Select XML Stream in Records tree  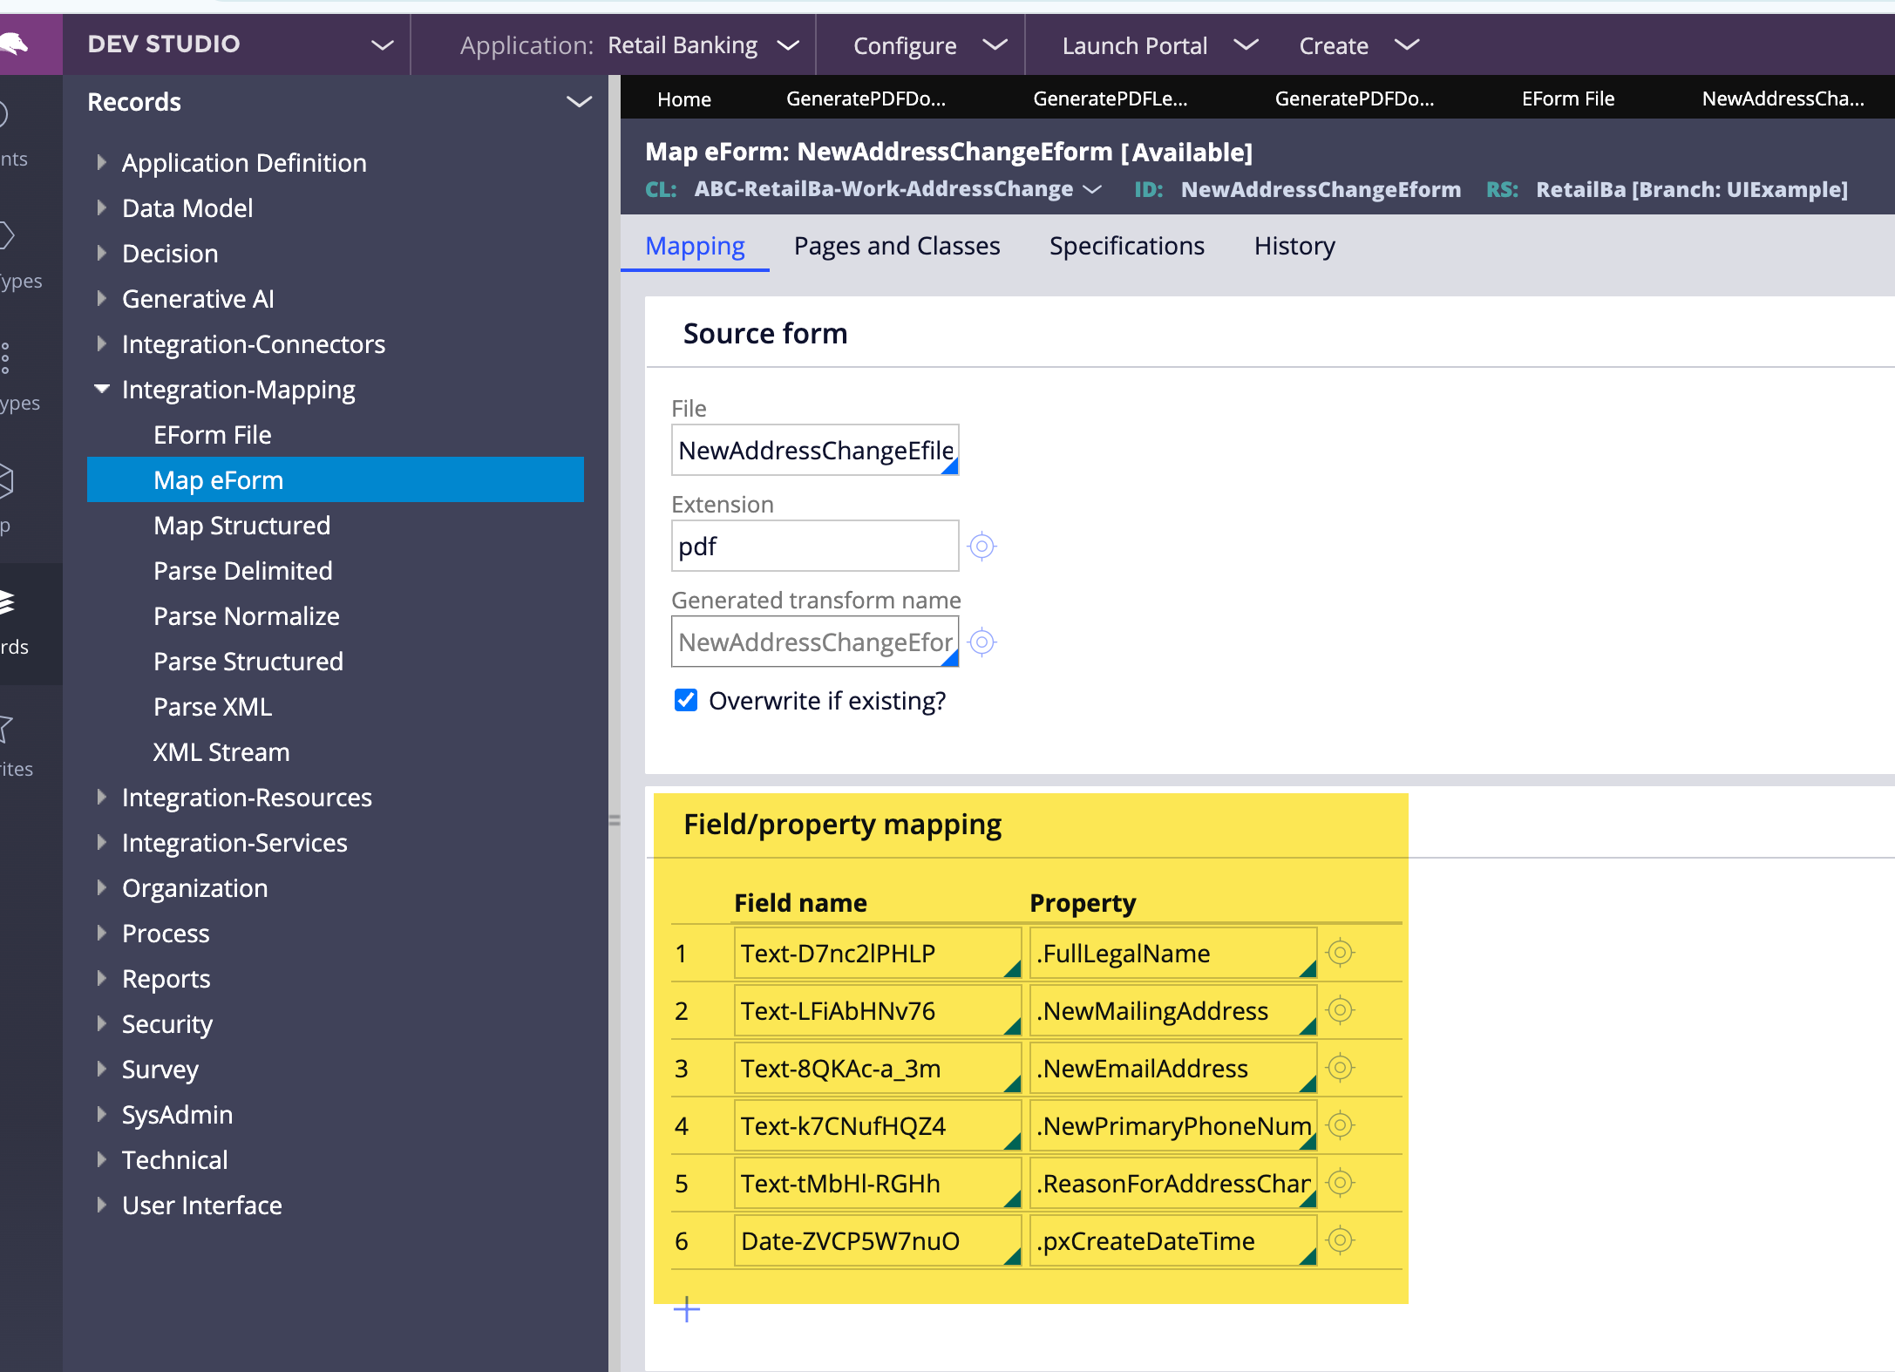pos(221,751)
